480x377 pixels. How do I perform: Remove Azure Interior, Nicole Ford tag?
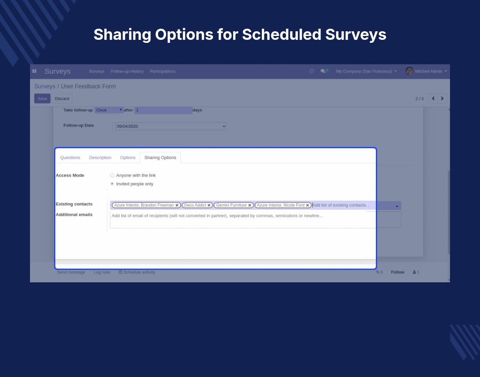pos(308,205)
